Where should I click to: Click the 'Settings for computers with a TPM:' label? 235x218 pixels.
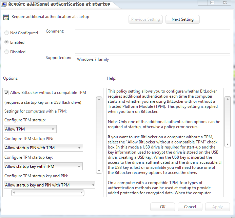(x=36, y=111)
